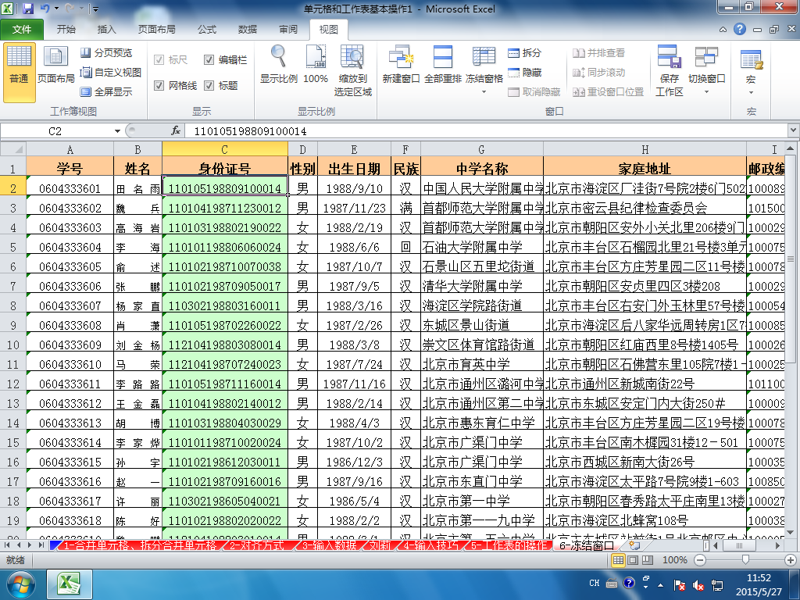Arrange All windows (全部重排)
Image resolution: width=800 pixels, height=600 pixels.
click(443, 64)
